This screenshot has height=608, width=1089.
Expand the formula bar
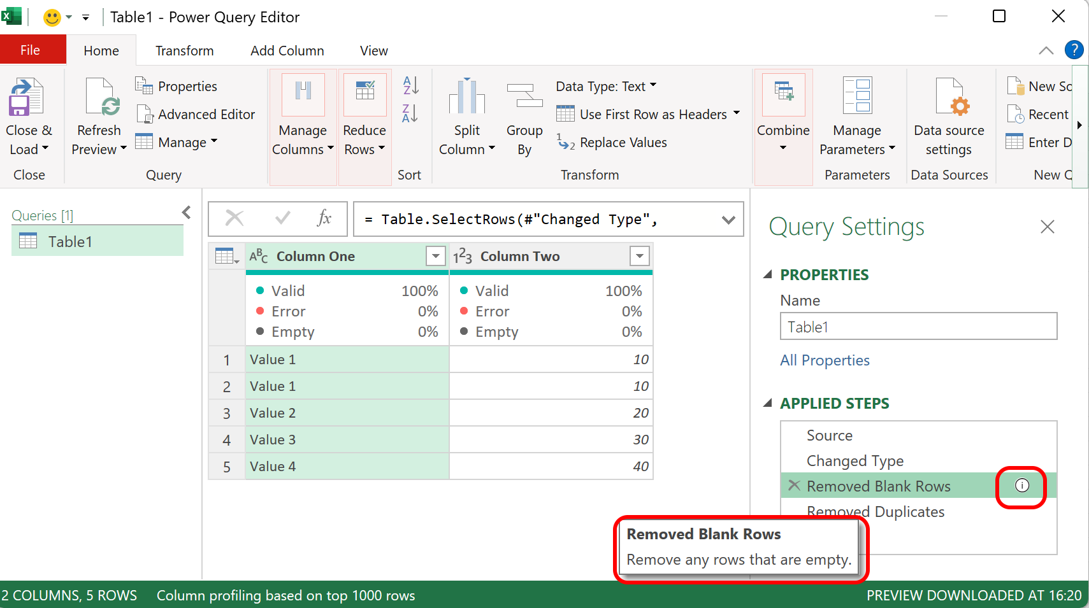coord(728,220)
